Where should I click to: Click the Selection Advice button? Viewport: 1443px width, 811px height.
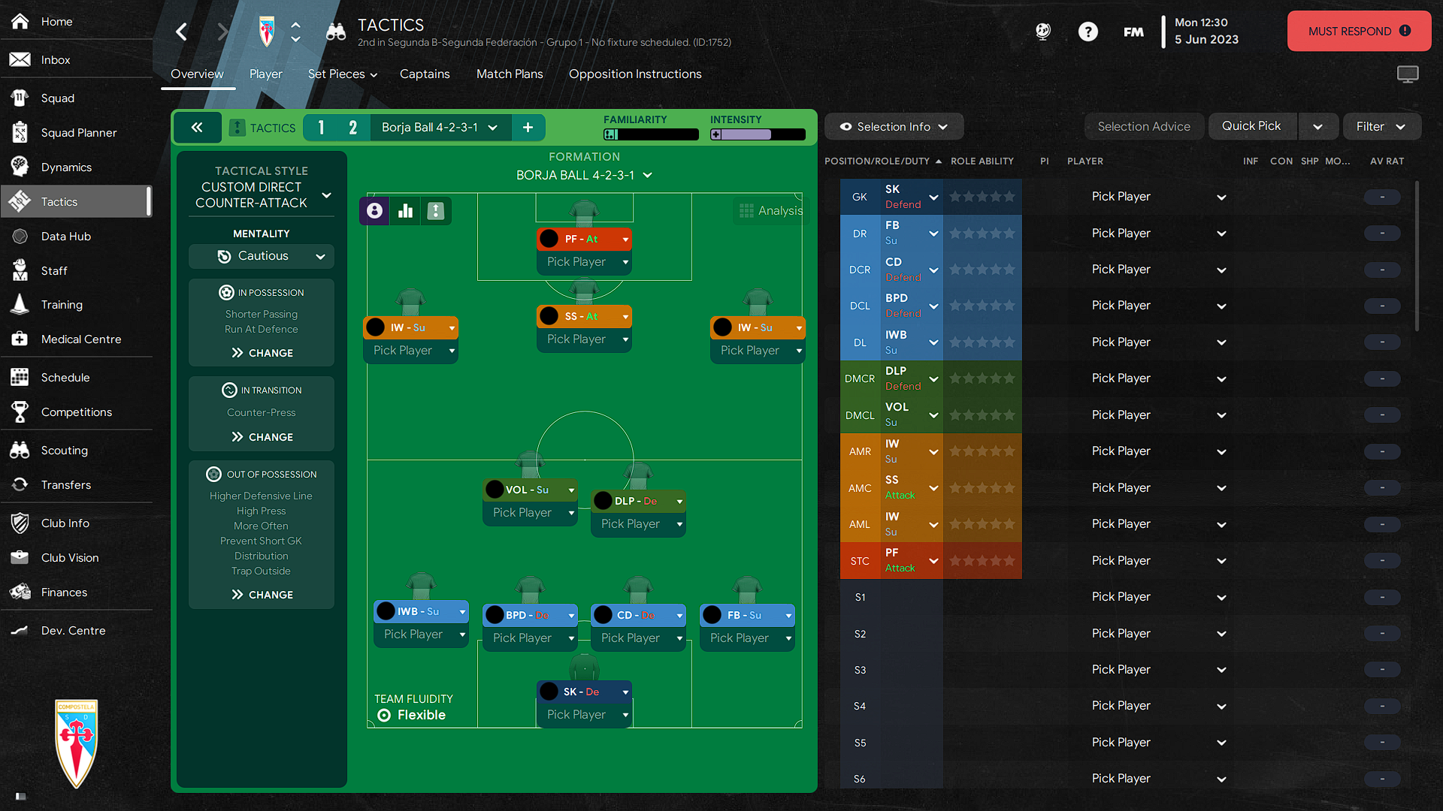pyautogui.click(x=1144, y=125)
